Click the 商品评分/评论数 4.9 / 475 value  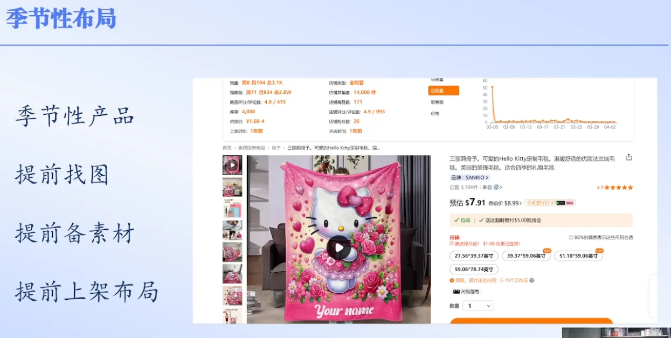click(x=275, y=102)
